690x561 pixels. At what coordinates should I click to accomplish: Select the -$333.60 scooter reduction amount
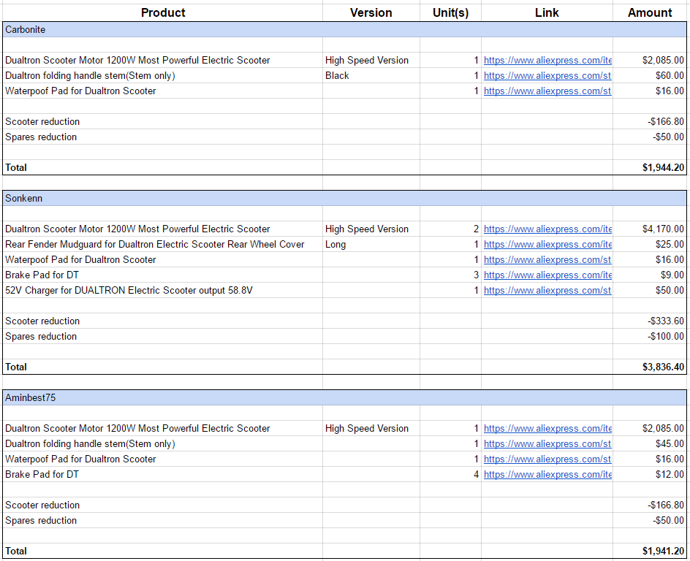[x=666, y=321]
